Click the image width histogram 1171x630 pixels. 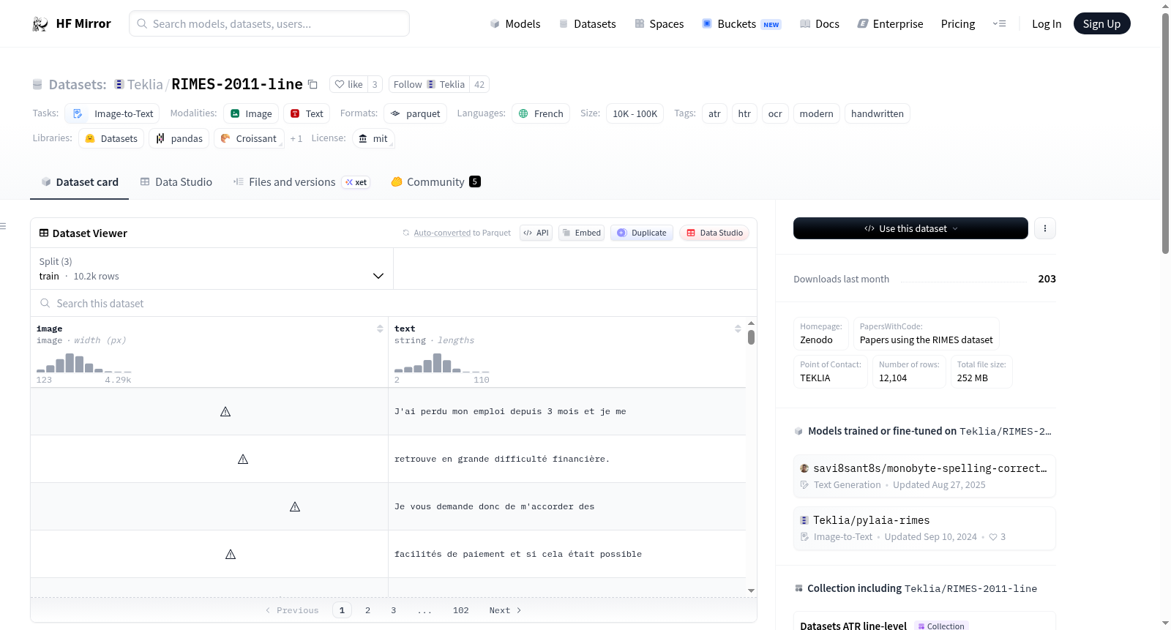(x=84, y=363)
